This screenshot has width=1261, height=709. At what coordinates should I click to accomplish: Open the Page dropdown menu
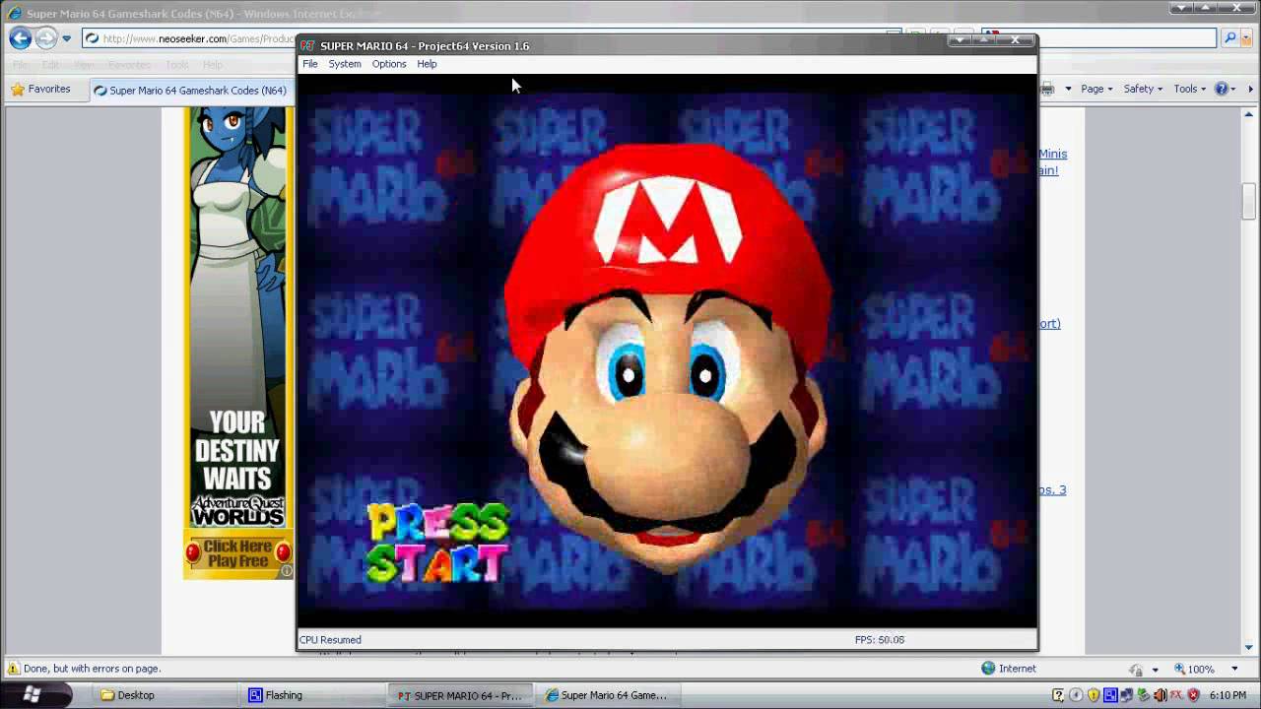point(1095,90)
